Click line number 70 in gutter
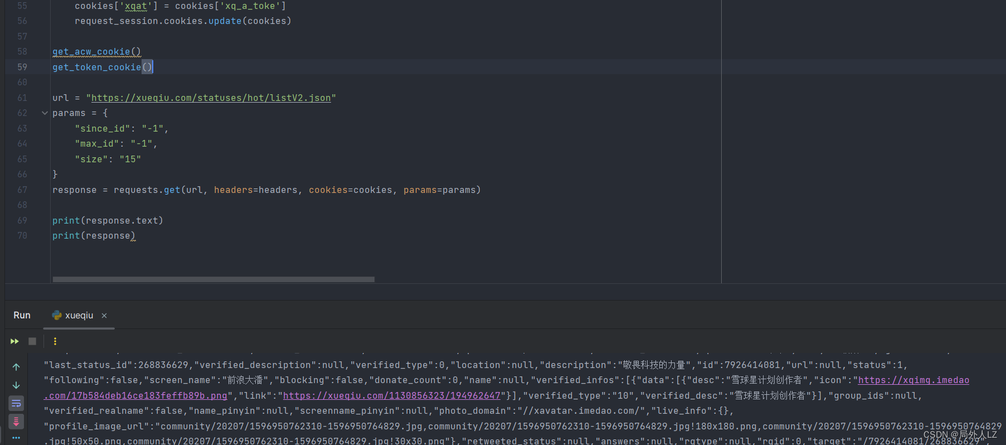 click(x=22, y=236)
